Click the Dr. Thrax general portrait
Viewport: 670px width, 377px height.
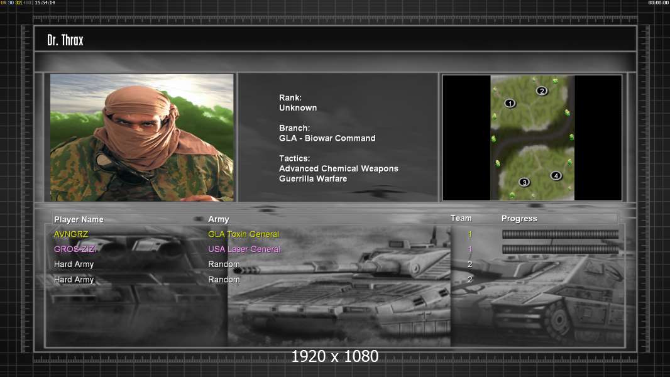point(142,138)
